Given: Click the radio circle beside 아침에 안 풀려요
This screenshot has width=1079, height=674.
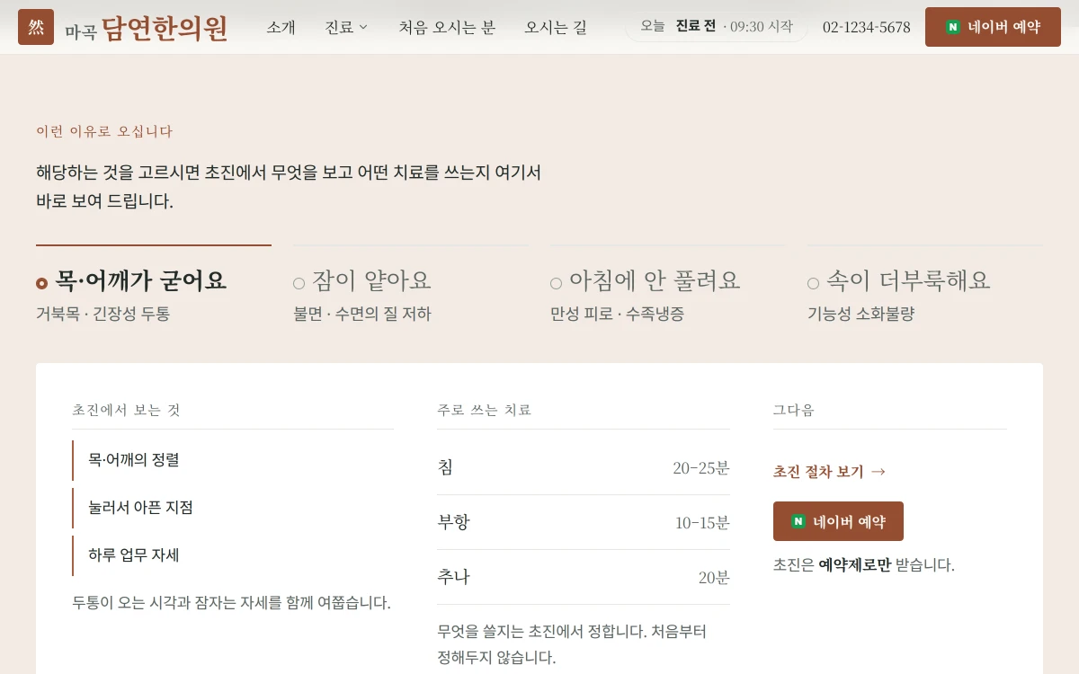Looking at the screenshot, I should 557,283.
